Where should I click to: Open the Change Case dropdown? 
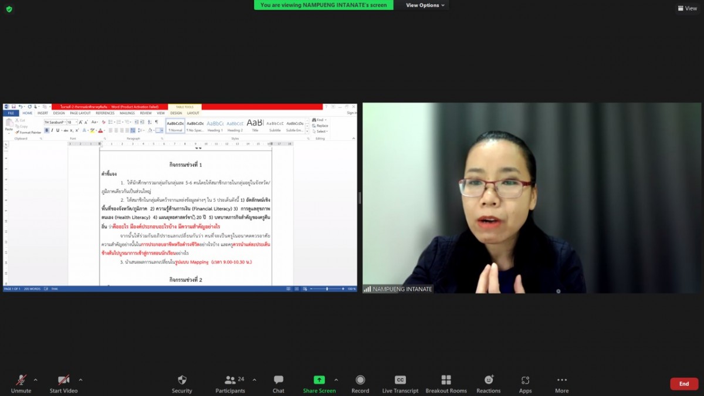coord(94,122)
